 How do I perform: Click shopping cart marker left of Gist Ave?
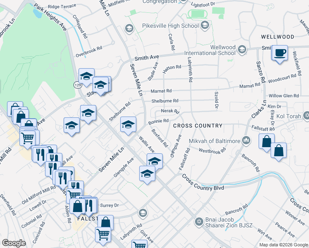pos(103,235)
